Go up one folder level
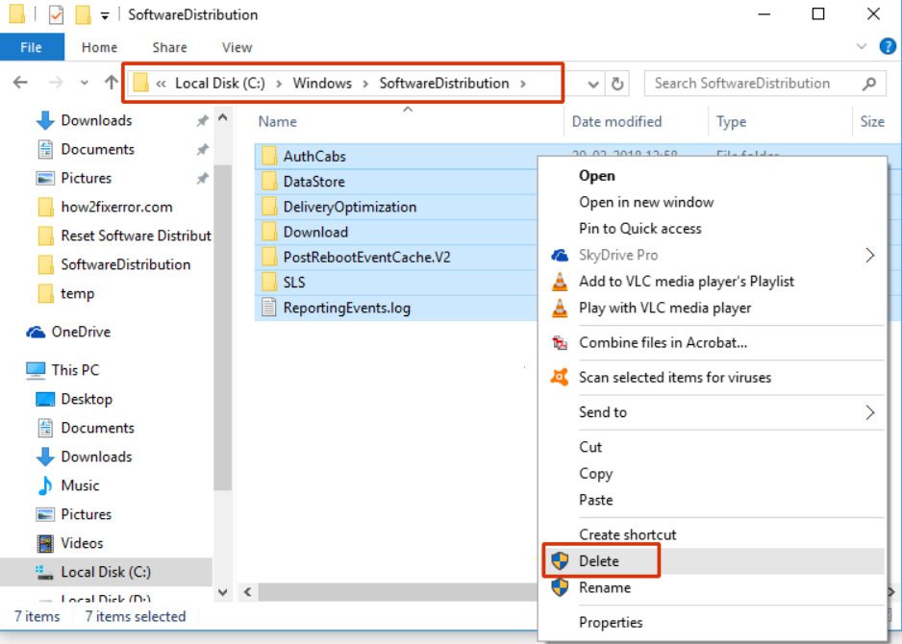The width and height of the screenshot is (902, 644). [x=111, y=83]
